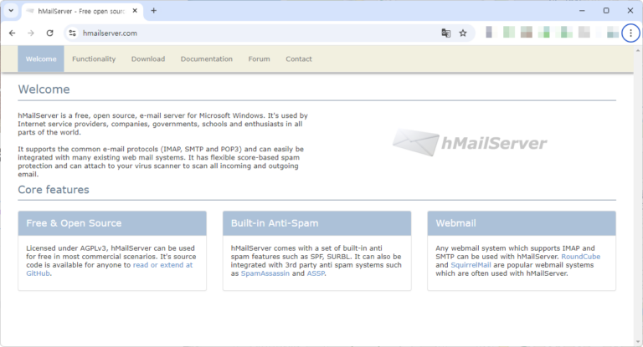Click the translate page icon
The height and width of the screenshot is (347, 643).
point(445,33)
